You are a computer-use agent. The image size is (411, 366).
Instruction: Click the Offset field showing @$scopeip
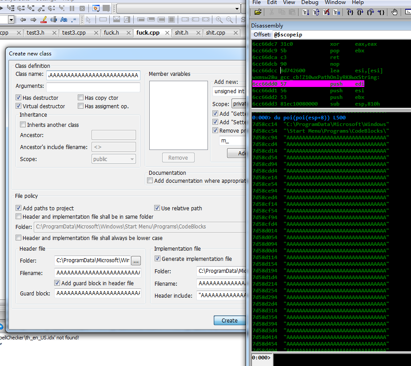click(341, 35)
